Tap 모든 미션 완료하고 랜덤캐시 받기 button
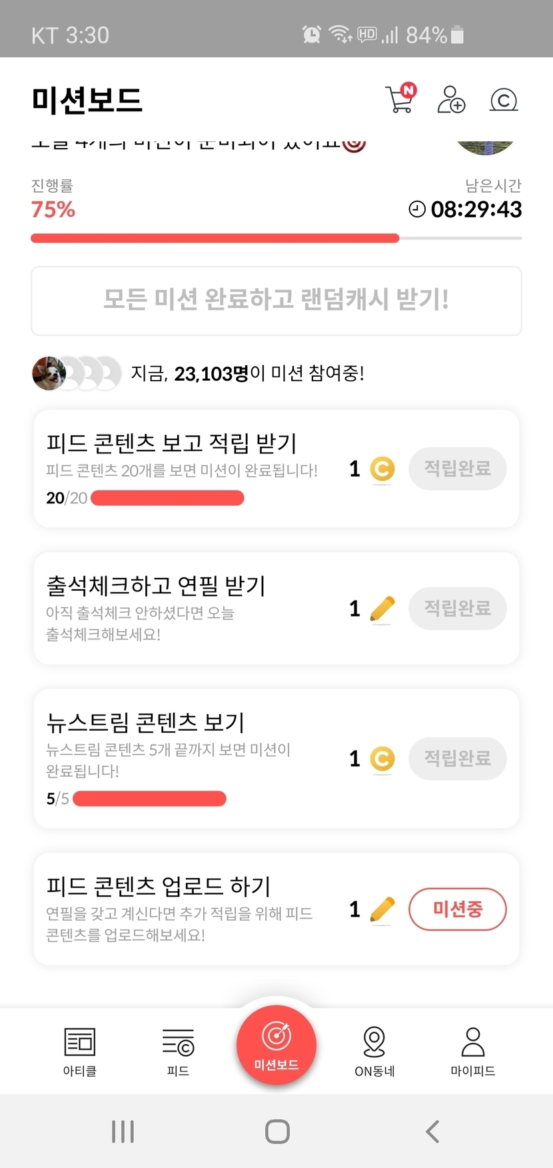 pyautogui.click(x=276, y=300)
